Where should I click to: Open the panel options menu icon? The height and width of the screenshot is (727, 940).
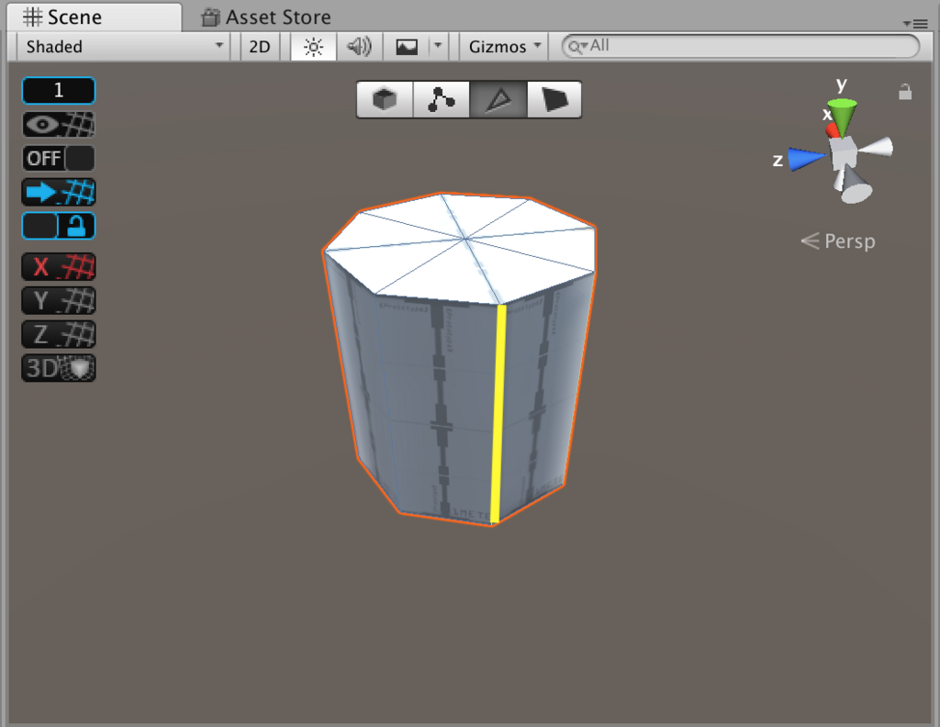pyautogui.click(x=915, y=23)
